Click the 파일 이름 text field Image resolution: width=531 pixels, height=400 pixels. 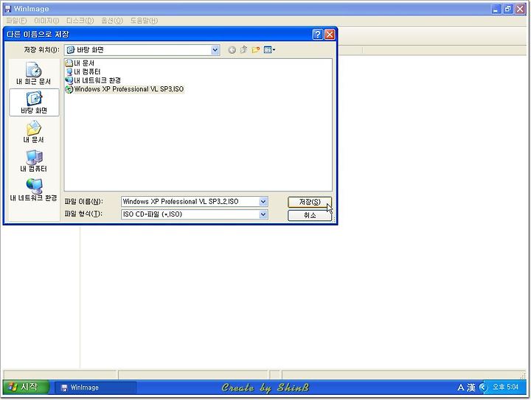tap(190, 202)
